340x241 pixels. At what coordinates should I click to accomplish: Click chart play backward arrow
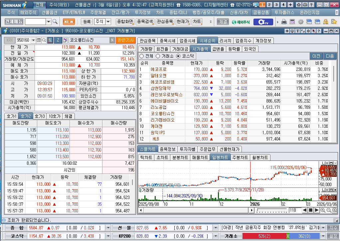pyautogui.click(x=305, y=210)
